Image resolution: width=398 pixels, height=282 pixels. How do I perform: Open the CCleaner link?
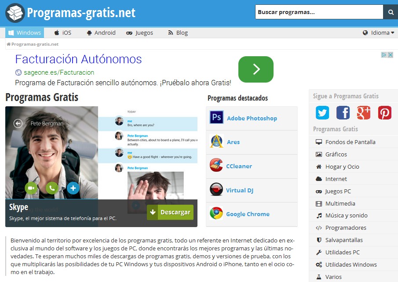(239, 166)
